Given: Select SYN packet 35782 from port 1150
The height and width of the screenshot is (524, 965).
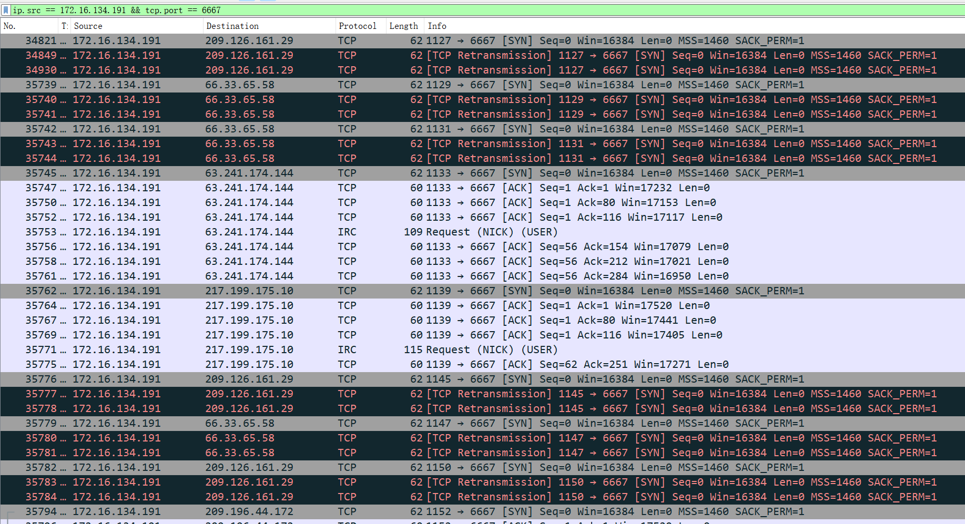Looking at the screenshot, I should pos(482,467).
